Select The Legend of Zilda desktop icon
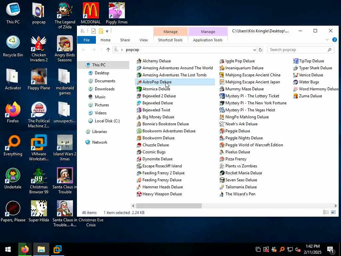This screenshot has height=256, width=341. click(65, 16)
